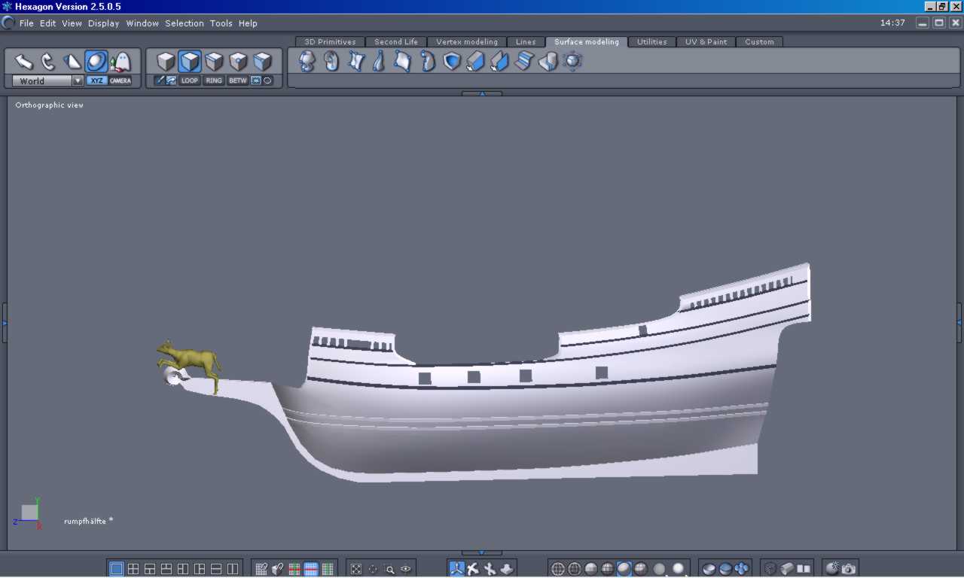Click the fit-to-view icon in bottom bar

(356, 569)
